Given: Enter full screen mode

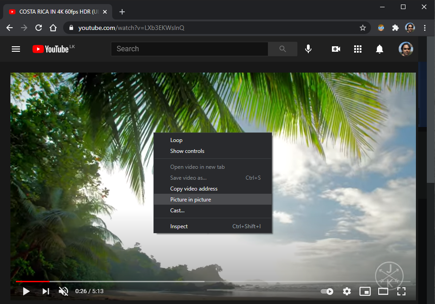Looking at the screenshot, I should pos(401,291).
